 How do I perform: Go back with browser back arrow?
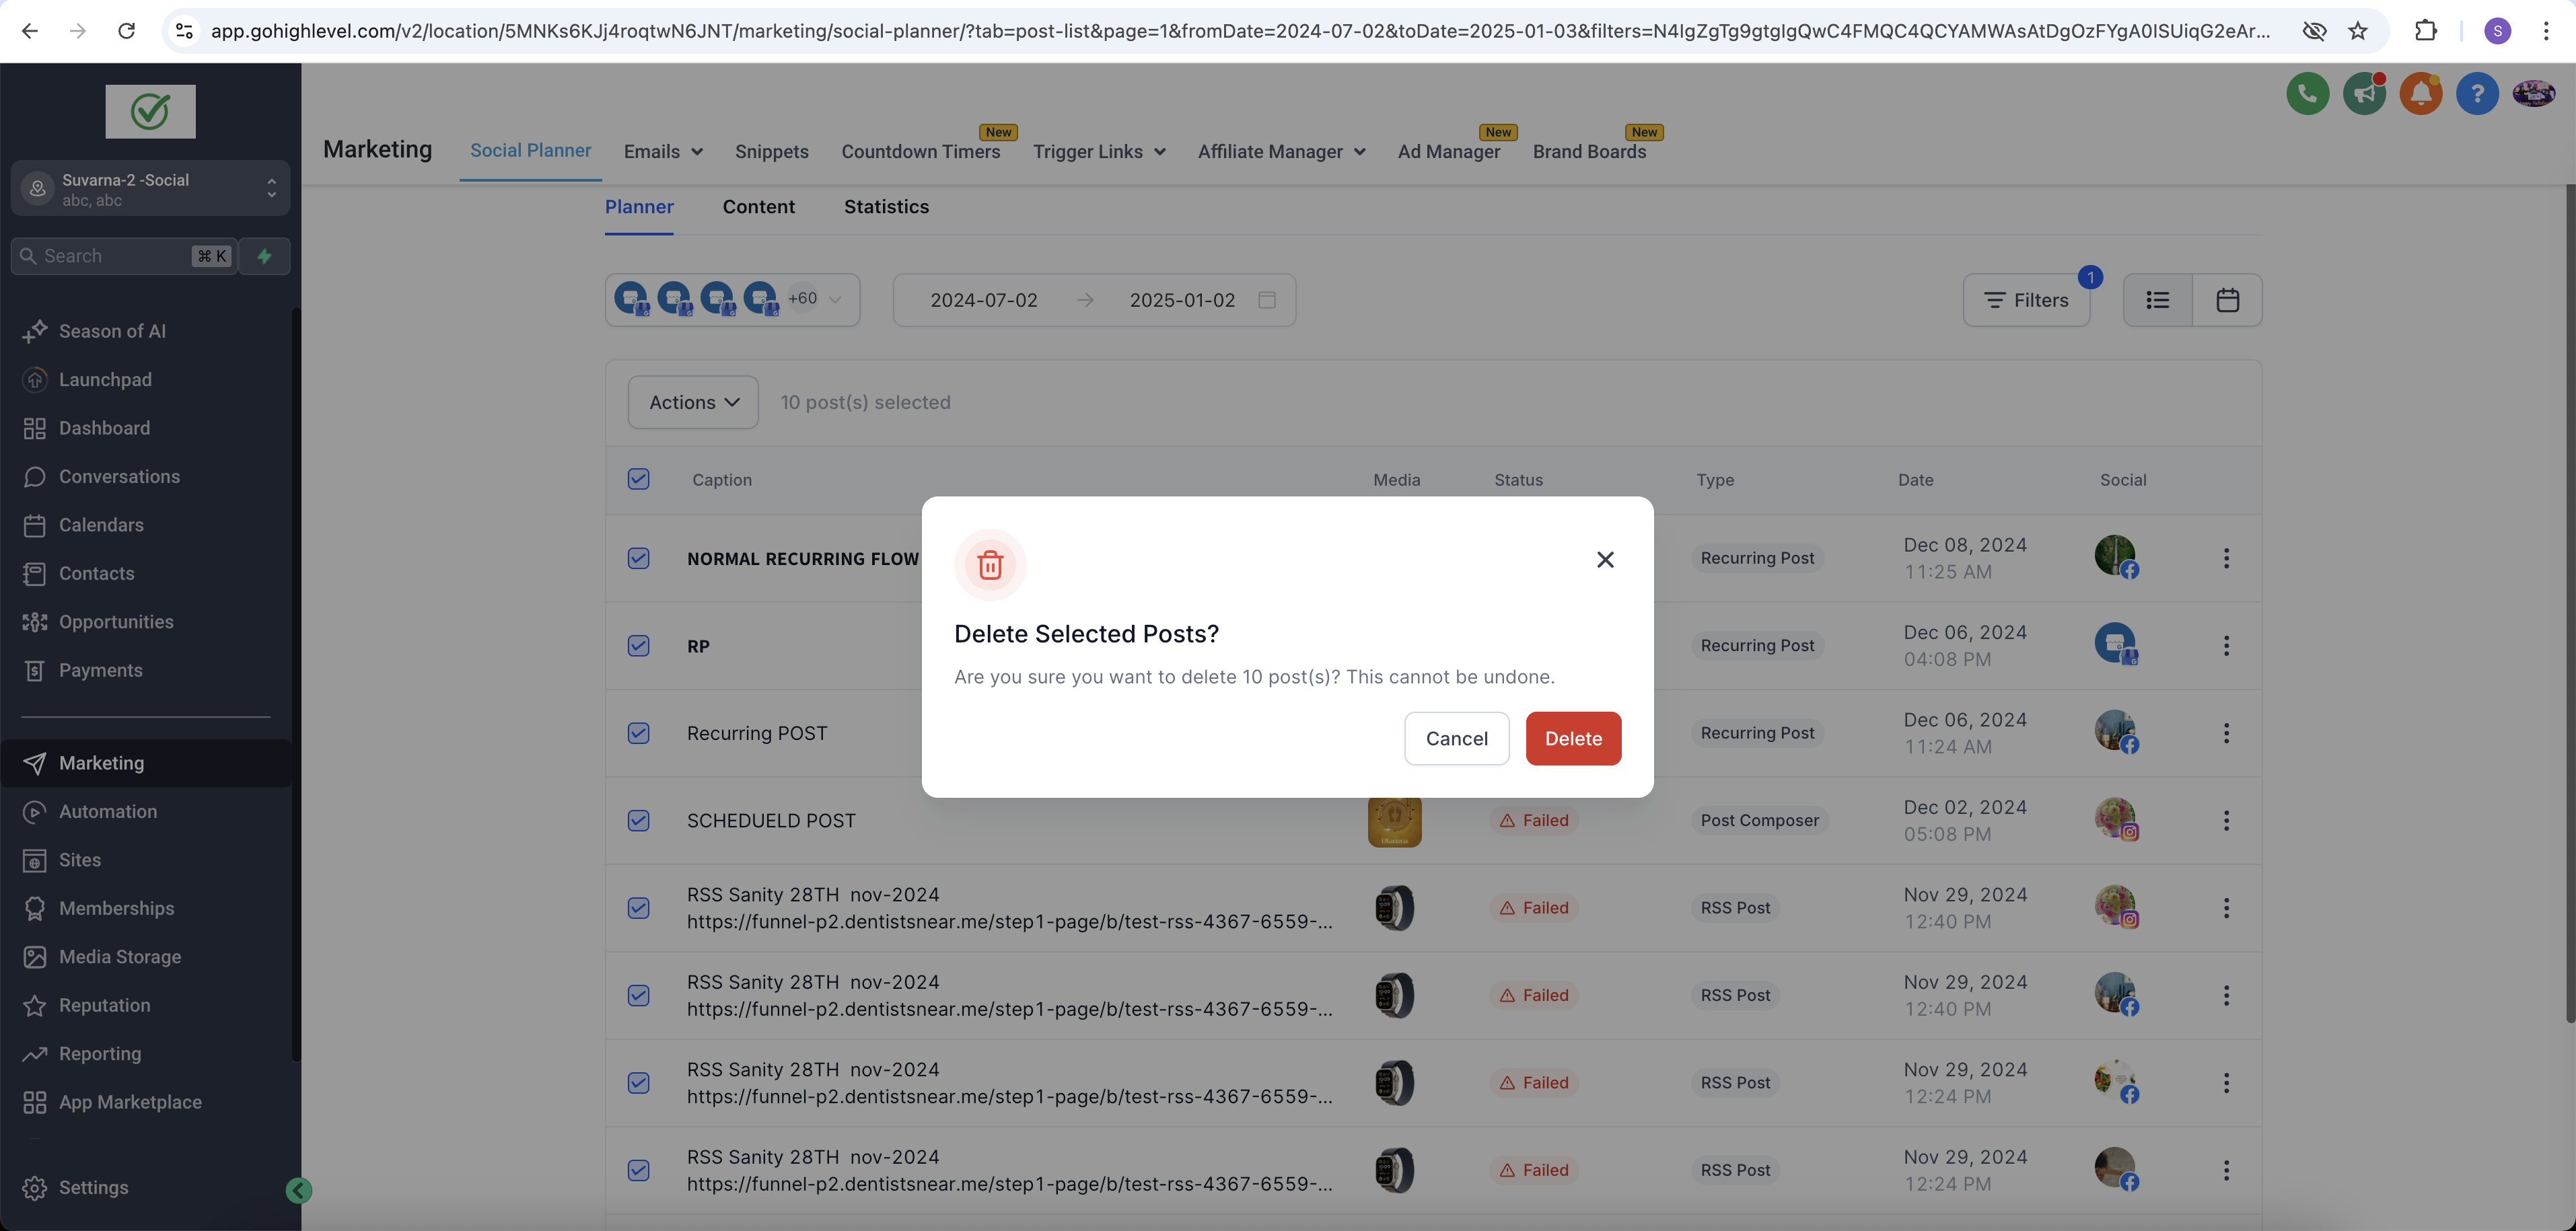point(30,31)
